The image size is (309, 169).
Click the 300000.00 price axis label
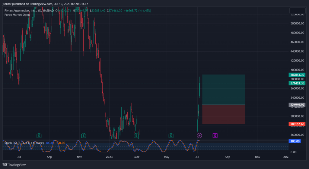coord(297,116)
